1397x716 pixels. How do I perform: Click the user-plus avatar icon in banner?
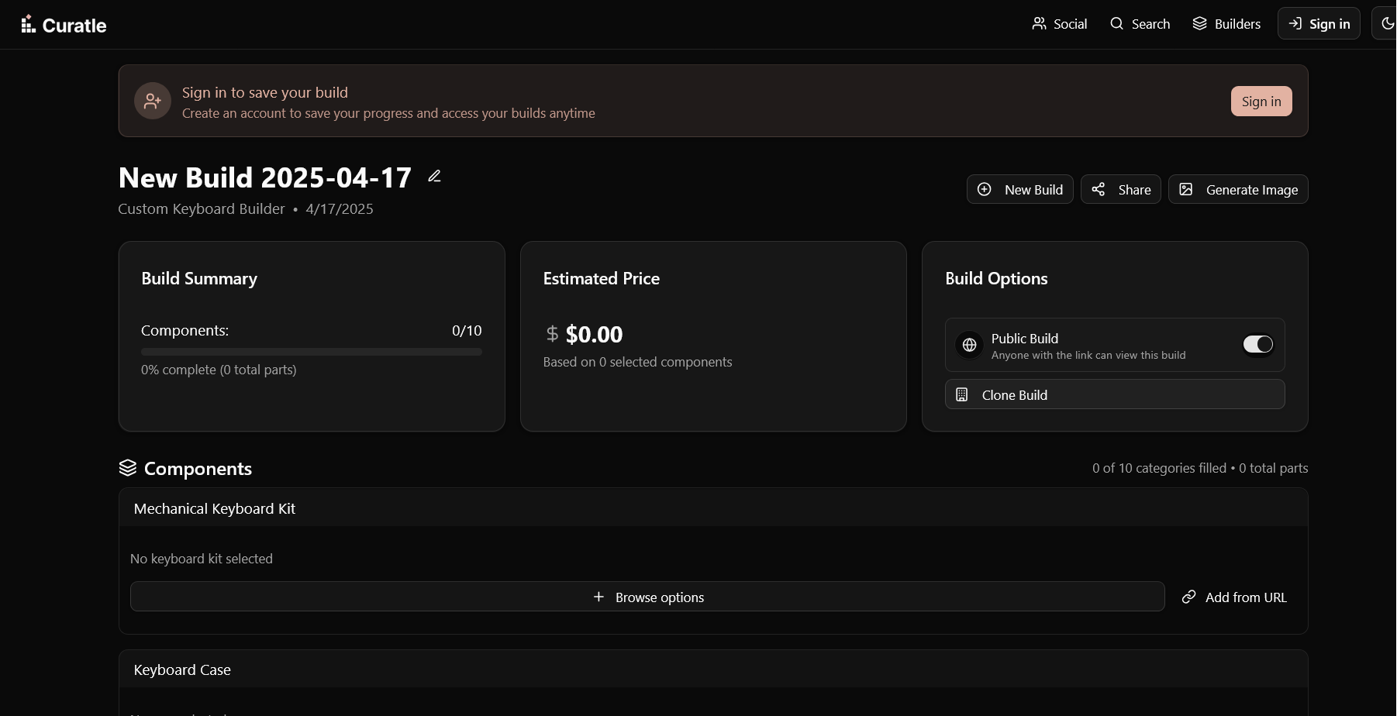pos(153,101)
